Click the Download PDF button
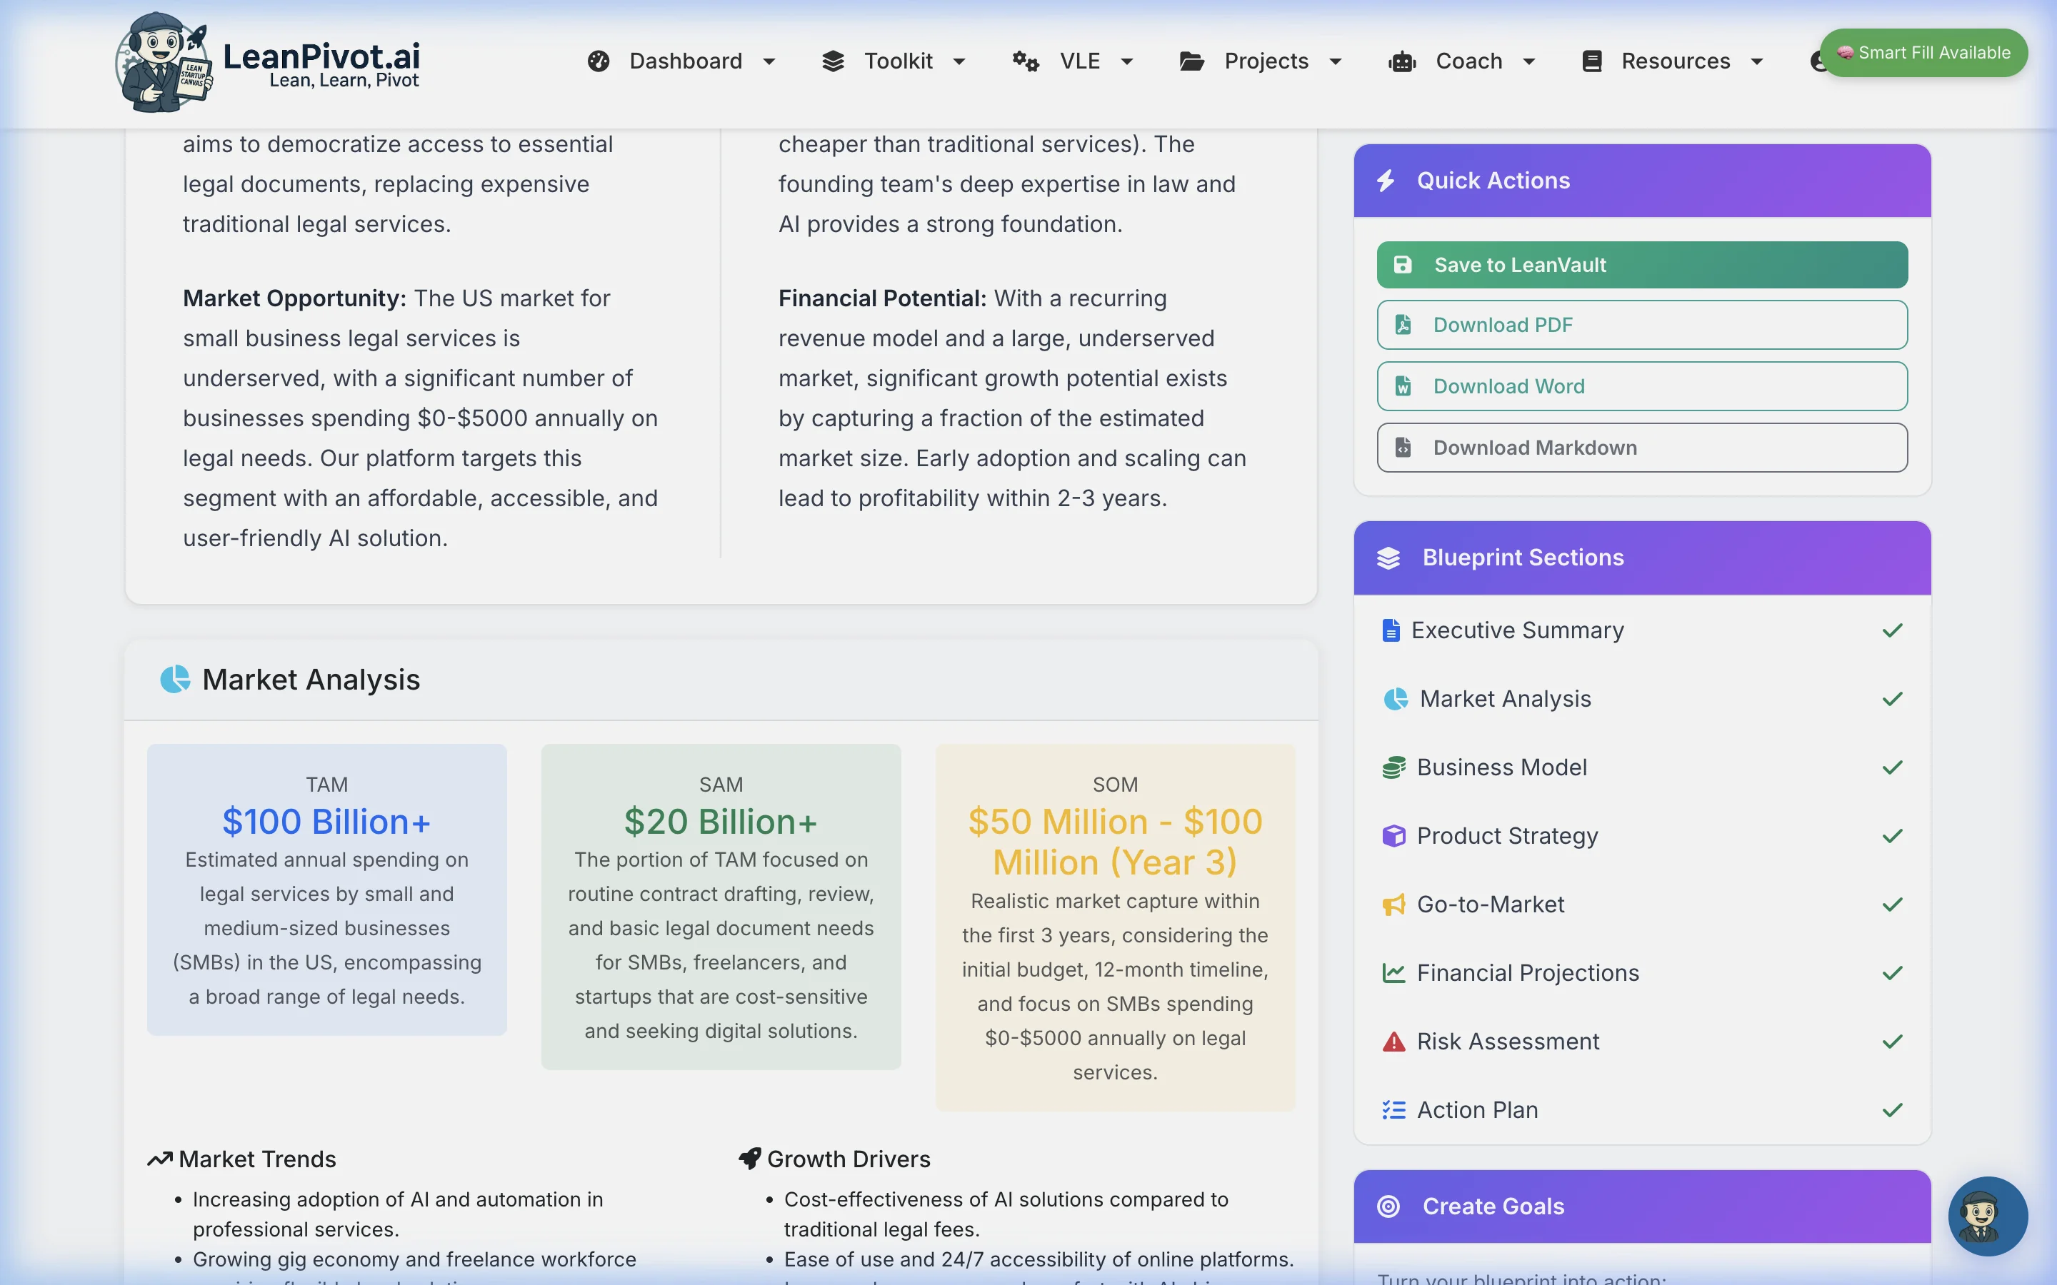Screen dimensions: 2057x1285 1641,325
